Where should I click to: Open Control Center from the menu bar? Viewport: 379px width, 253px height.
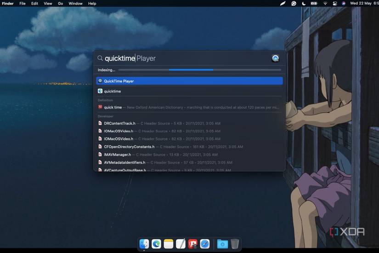pyautogui.click(x=335, y=3)
